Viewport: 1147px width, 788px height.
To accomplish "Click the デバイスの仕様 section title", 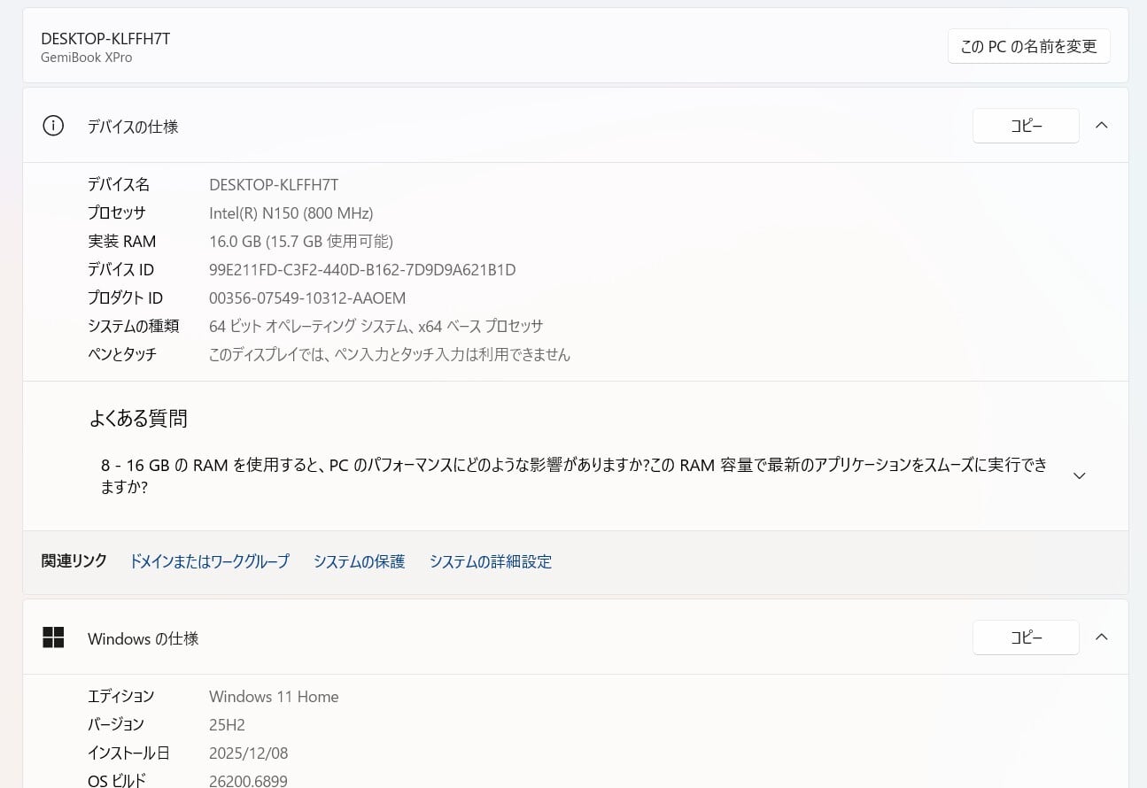I will click(x=133, y=127).
